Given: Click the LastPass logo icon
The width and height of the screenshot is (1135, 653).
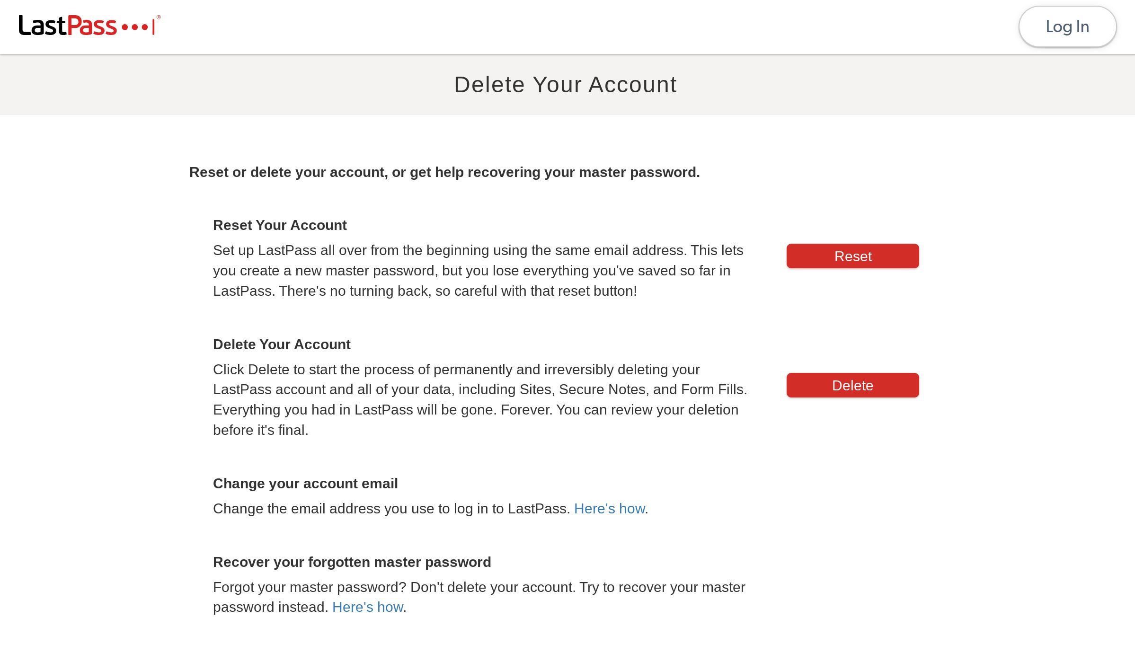Looking at the screenshot, I should [x=88, y=25].
